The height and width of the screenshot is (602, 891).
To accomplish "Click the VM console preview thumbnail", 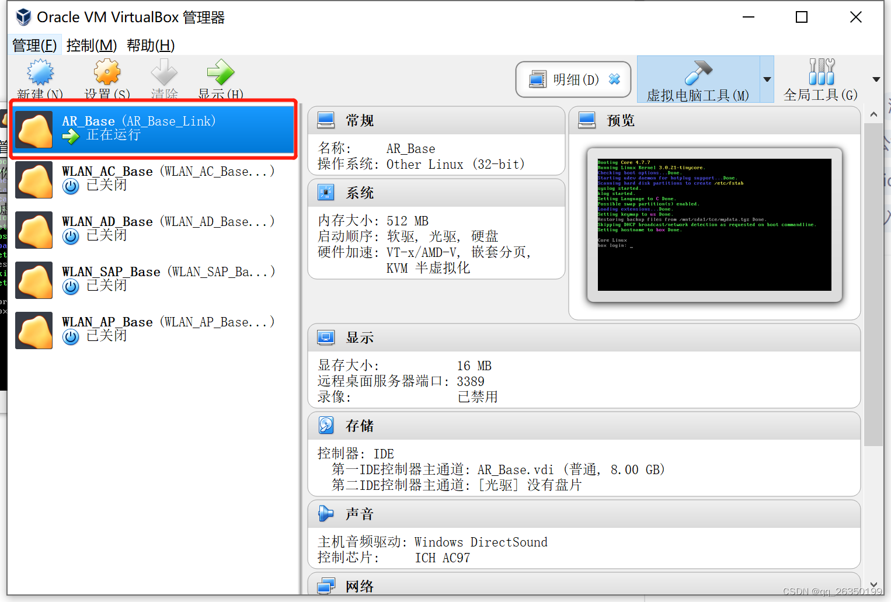I will pyautogui.click(x=715, y=225).
